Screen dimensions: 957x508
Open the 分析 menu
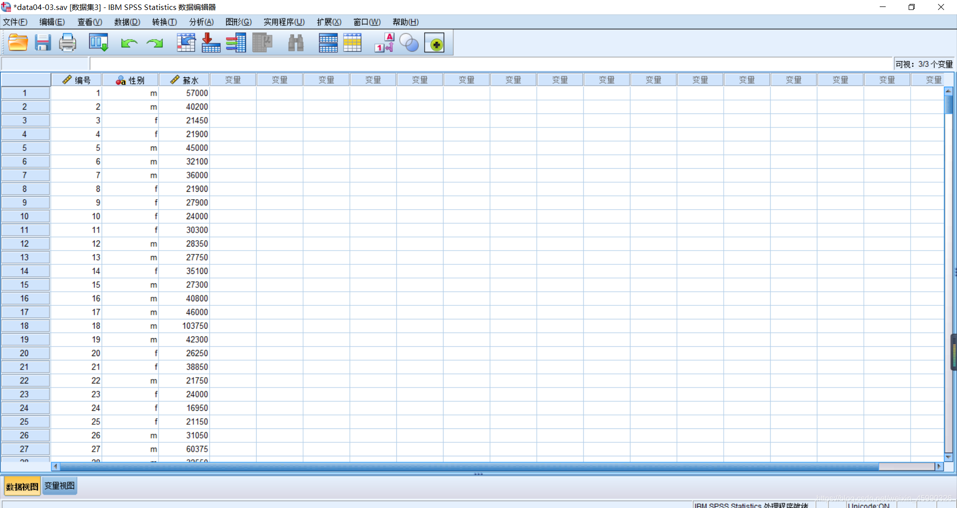point(201,22)
